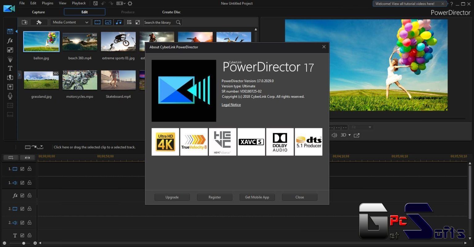
Task: Adjust the timeline zoom slider handle
Action: point(23,243)
